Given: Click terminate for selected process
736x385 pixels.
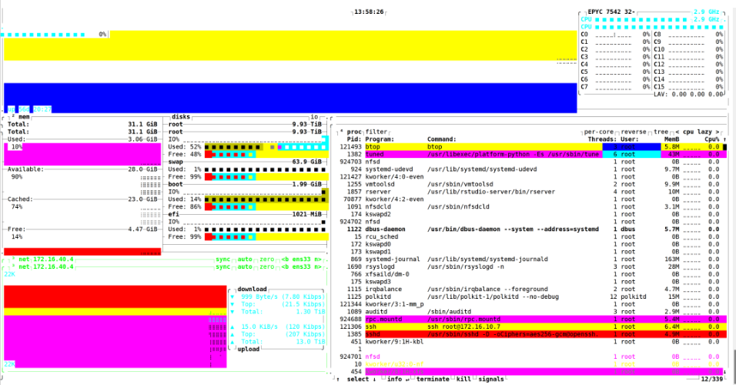Looking at the screenshot, I should point(433,379).
